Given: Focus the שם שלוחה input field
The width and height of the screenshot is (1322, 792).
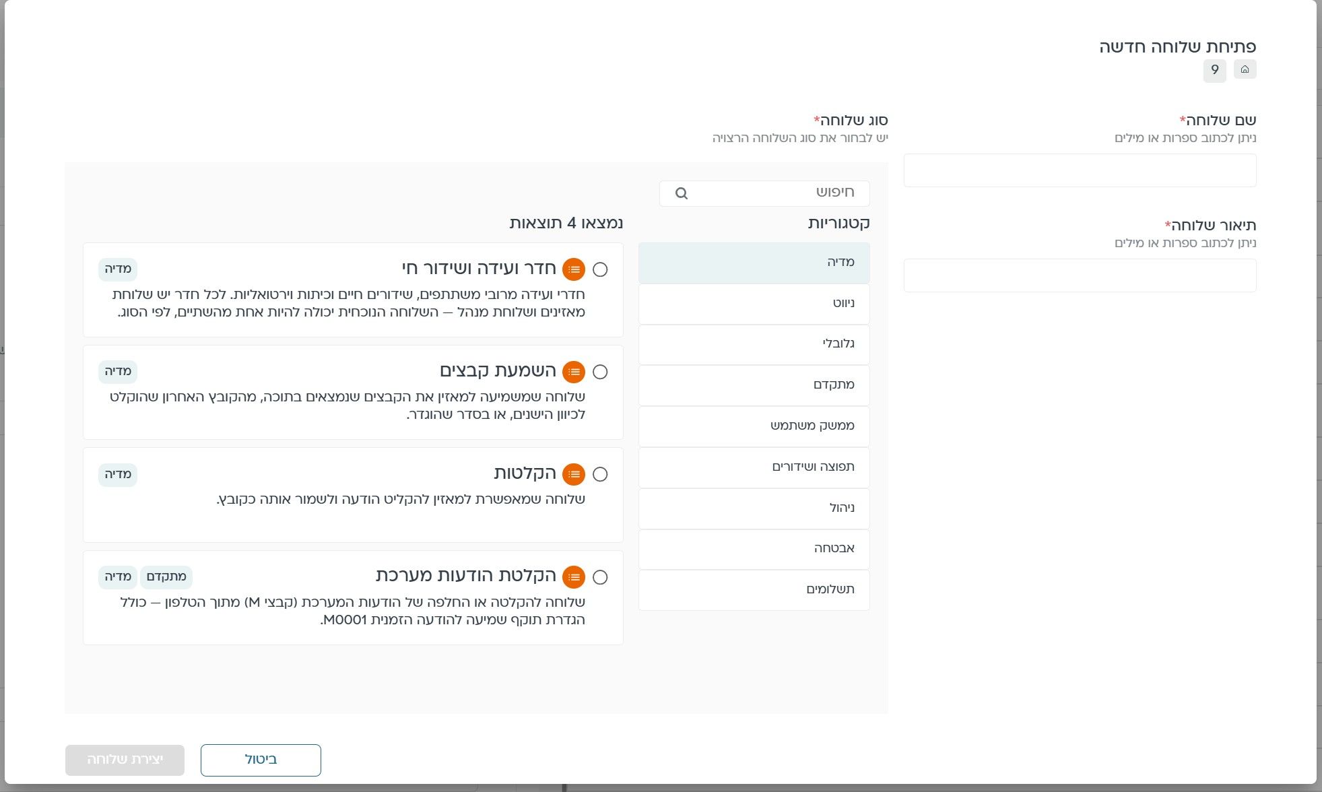Looking at the screenshot, I should (x=1080, y=170).
